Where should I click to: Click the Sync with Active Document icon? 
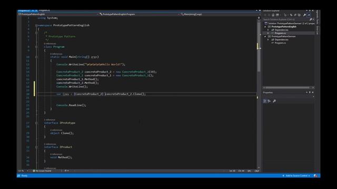[291, 15]
